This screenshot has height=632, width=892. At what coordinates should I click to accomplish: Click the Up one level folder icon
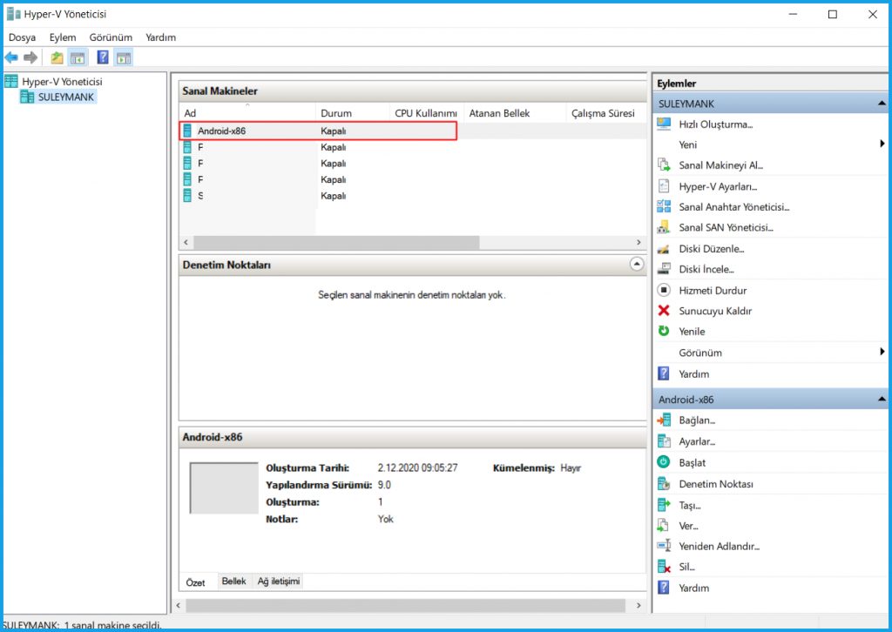click(57, 57)
